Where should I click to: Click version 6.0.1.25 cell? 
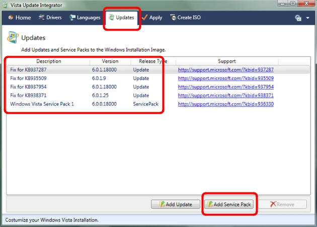point(100,96)
